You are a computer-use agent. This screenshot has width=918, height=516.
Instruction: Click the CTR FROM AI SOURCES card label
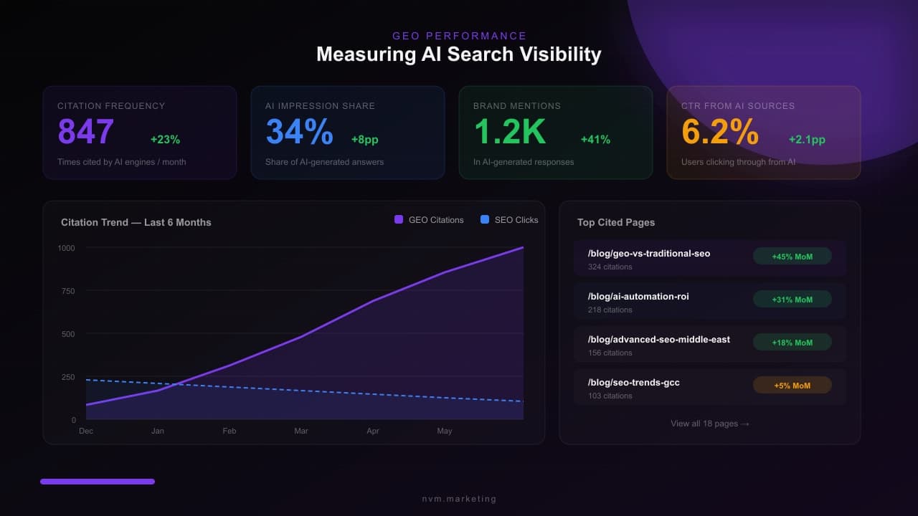click(x=738, y=106)
